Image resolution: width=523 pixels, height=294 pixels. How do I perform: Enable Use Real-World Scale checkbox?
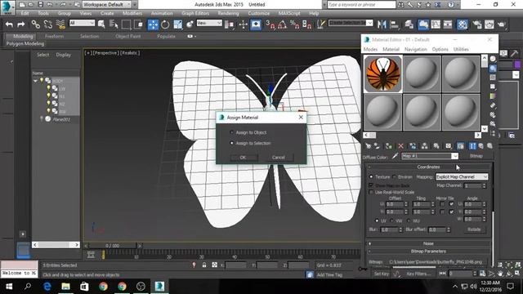coord(371,193)
